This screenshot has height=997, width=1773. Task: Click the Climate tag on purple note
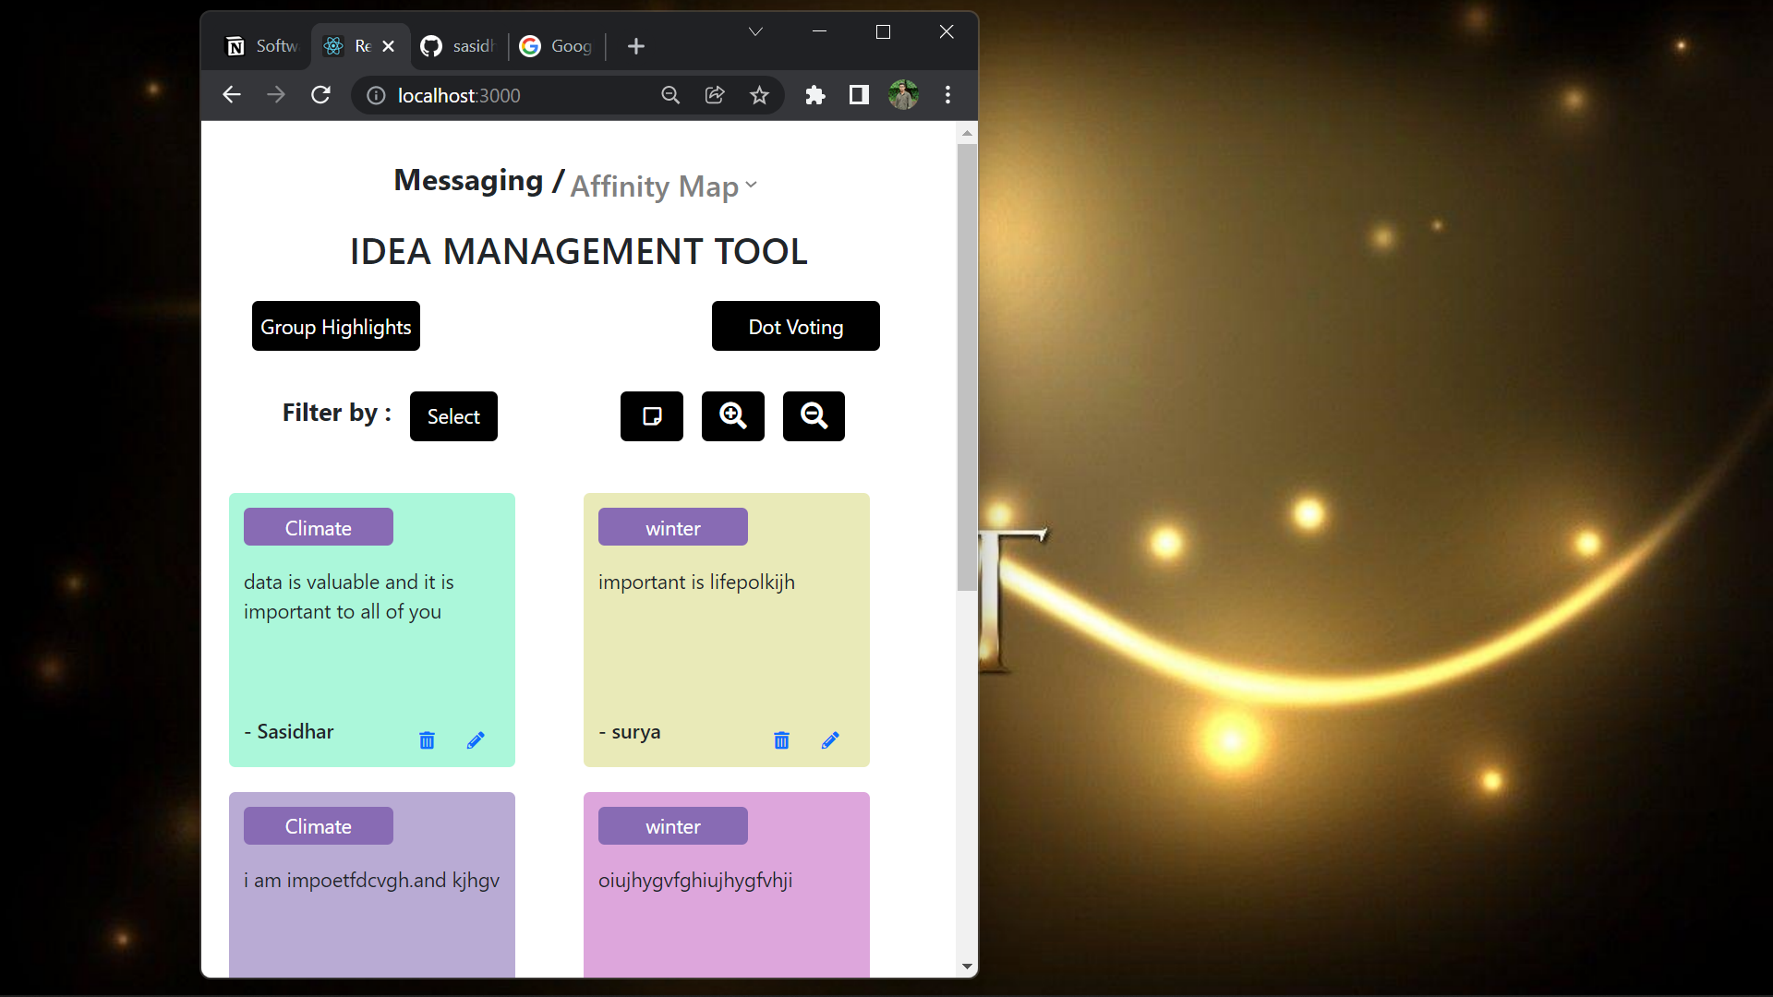tap(319, 825)
